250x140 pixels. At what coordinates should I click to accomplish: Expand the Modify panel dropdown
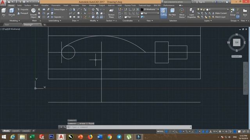click(x=94, y=21)
